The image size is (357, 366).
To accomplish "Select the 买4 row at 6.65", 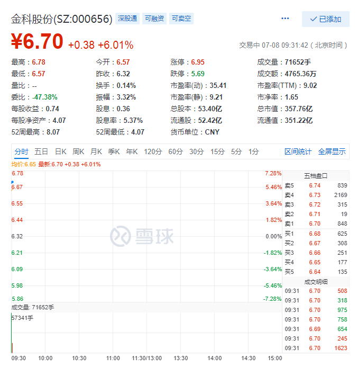I will point(316,262).
